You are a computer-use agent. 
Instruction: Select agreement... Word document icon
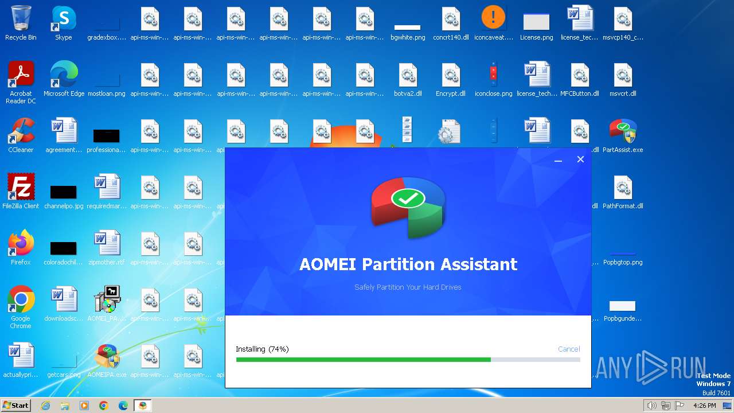[x=64, y=136]
